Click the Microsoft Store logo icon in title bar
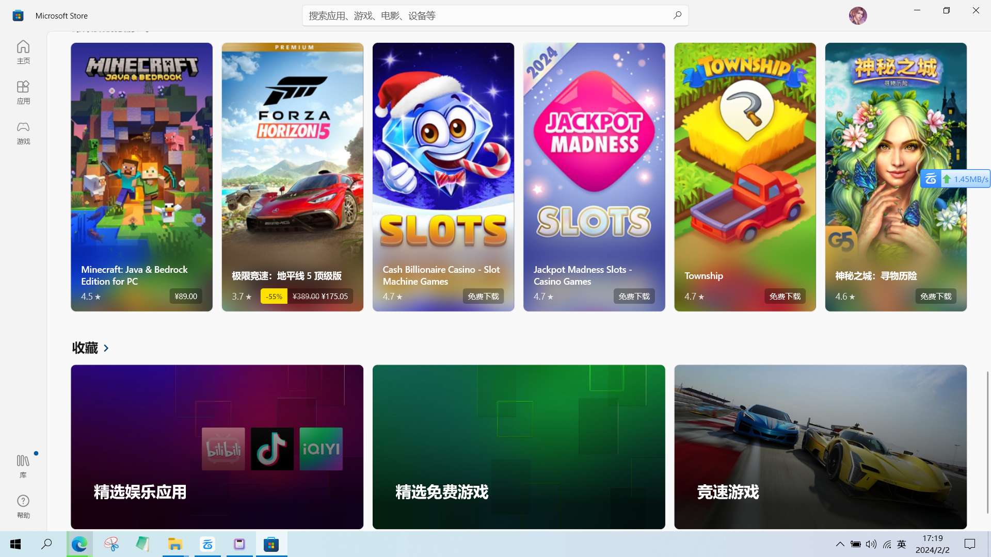Image resolution: width=991 pixels, height=557 pixels. click(x=18, y=15)
